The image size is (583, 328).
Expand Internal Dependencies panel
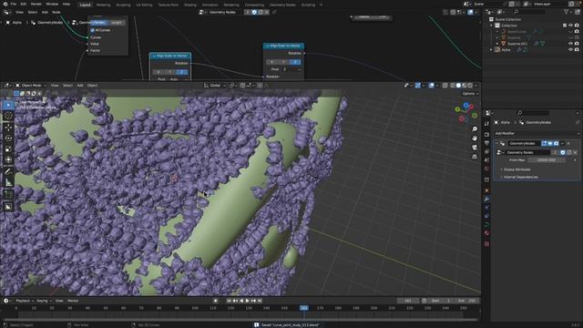tap(520, 177)
